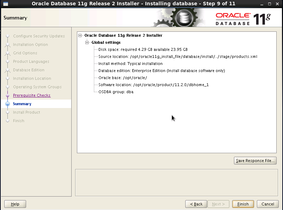The image size is (283, 210).
Task: Click Configure Security Updates step
Action: [x=39, y=36]
